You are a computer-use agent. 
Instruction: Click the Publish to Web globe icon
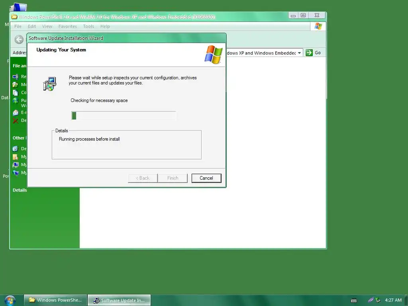click(x=16, y=101)
